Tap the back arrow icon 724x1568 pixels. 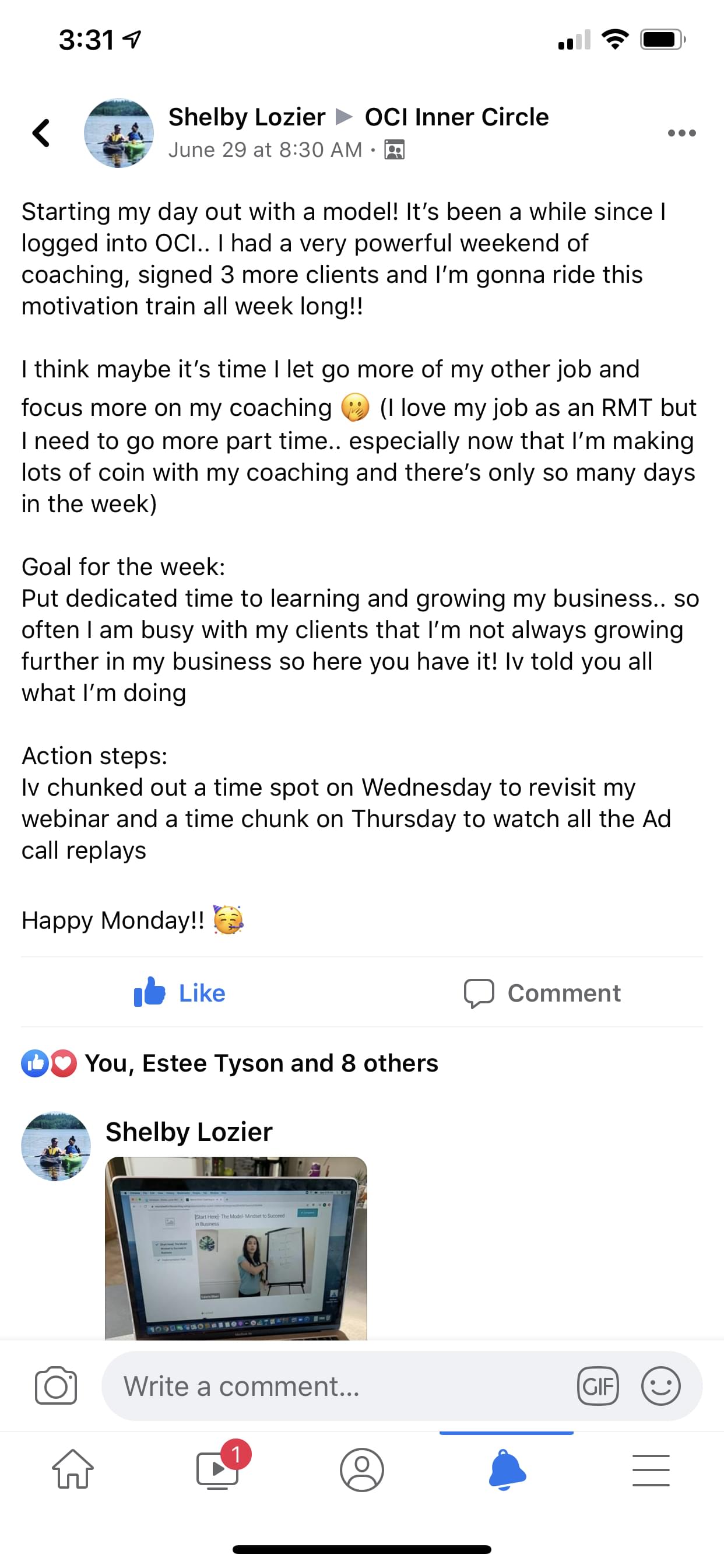click(x=41, y=132)
